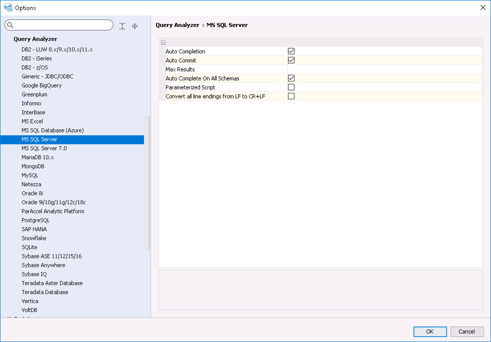This screenshot has width=491, height=342.
Task: Click the Cancel button
Action: pos(466,332)
